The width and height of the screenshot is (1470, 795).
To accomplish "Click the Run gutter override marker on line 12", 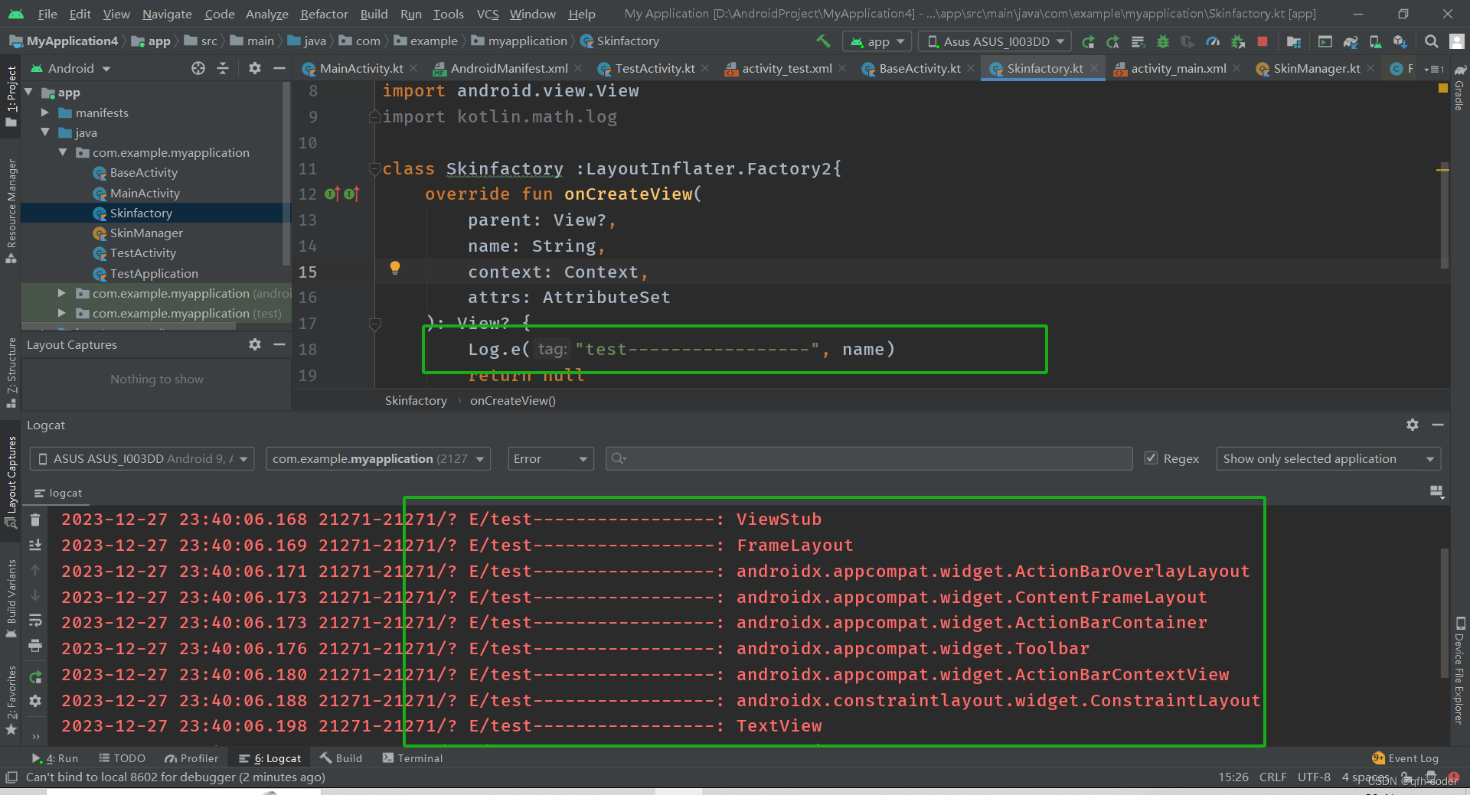I will 332,194.
